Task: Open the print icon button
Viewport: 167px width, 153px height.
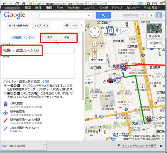Action: coord(67,25)
